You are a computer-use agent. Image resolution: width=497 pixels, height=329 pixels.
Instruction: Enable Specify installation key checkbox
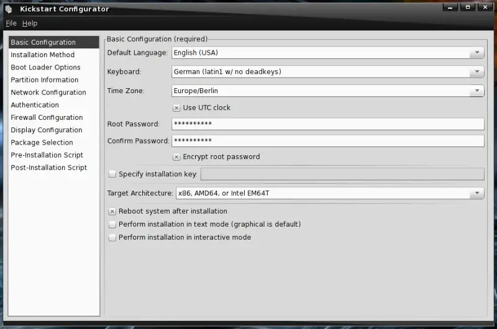(x=112, y=174)
